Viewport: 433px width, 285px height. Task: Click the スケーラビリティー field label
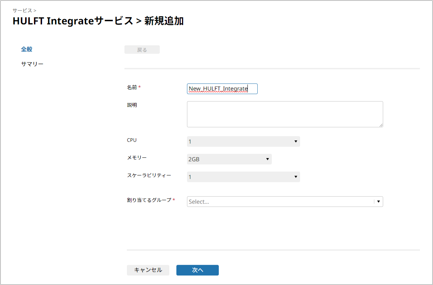click(149, 175)
